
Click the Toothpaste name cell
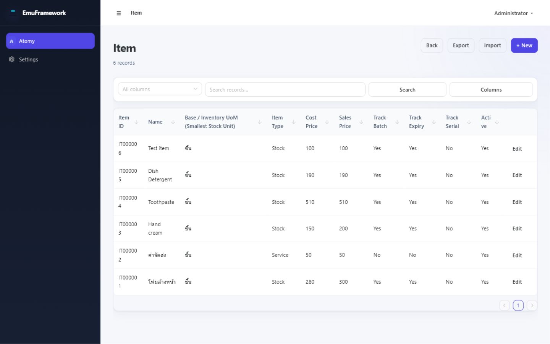(161, 202)
